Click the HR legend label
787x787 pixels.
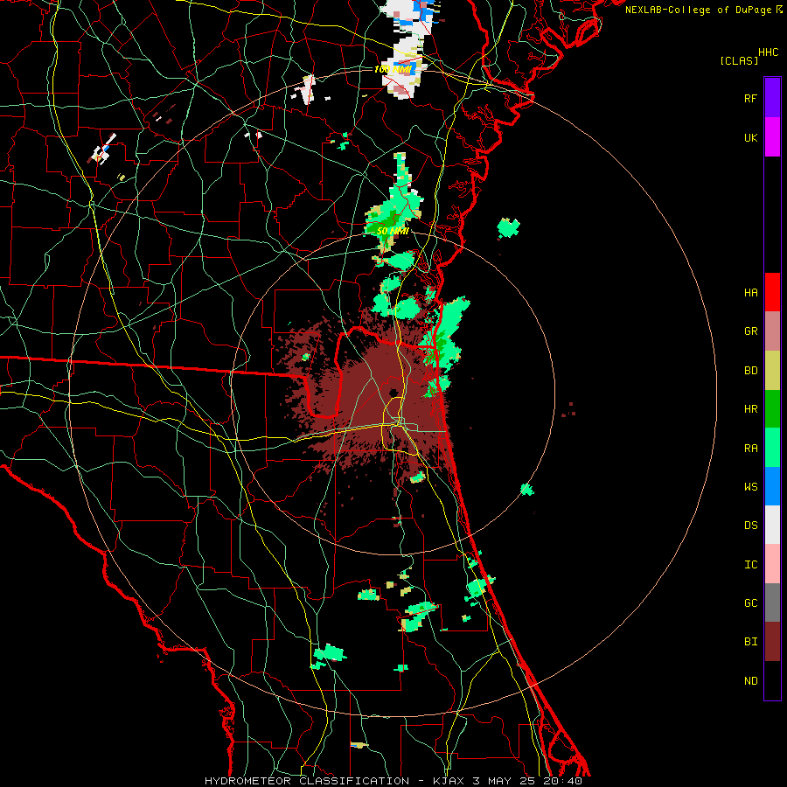(x=750, y=409)
